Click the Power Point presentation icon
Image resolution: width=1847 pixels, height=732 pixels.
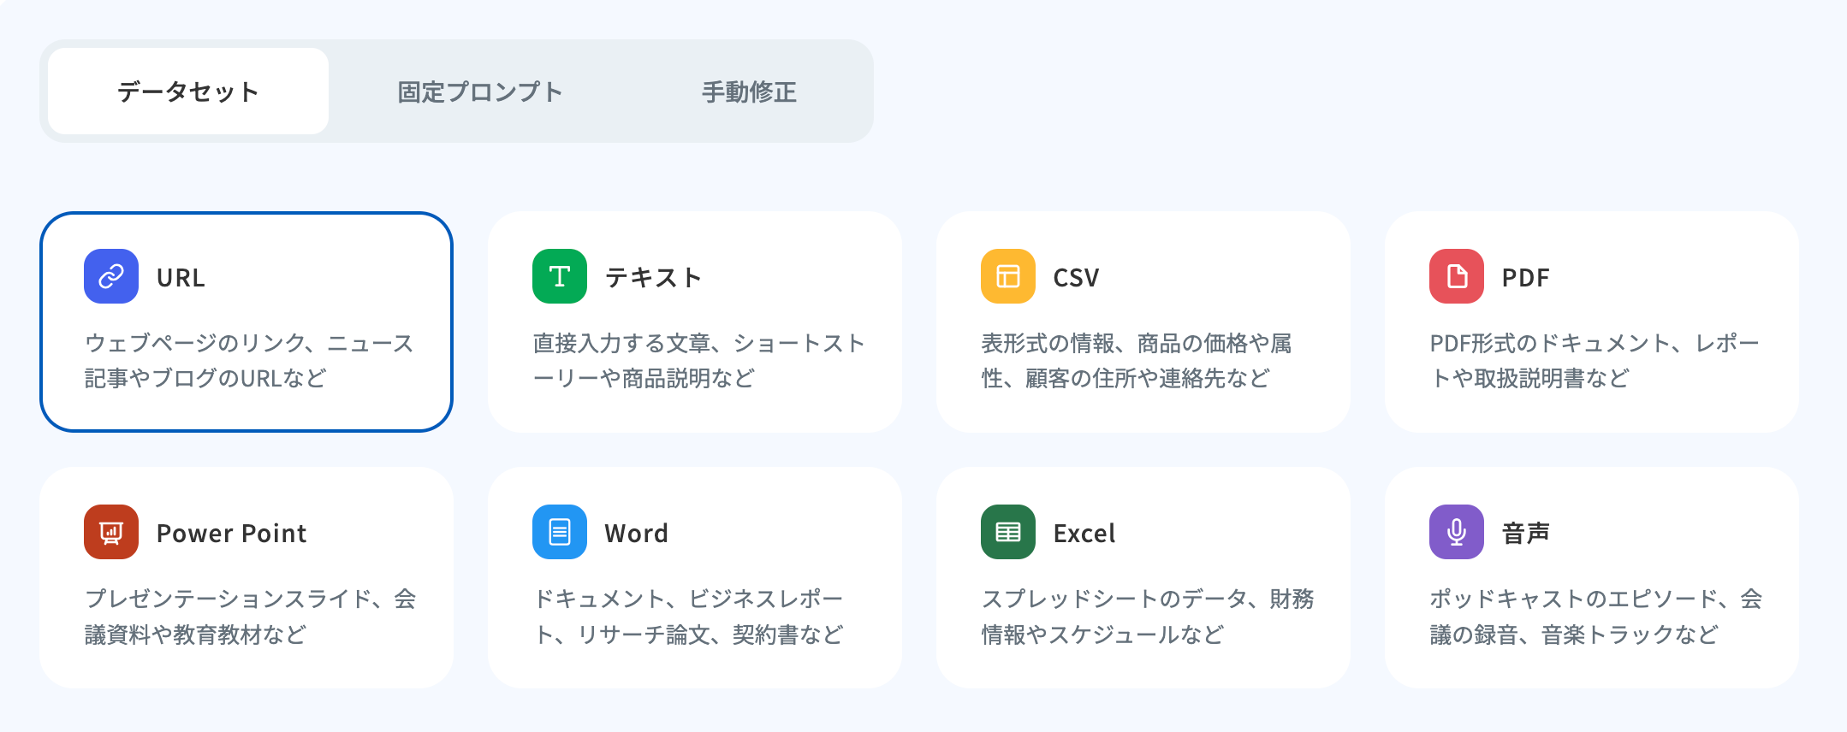click(x=111, y=532)
